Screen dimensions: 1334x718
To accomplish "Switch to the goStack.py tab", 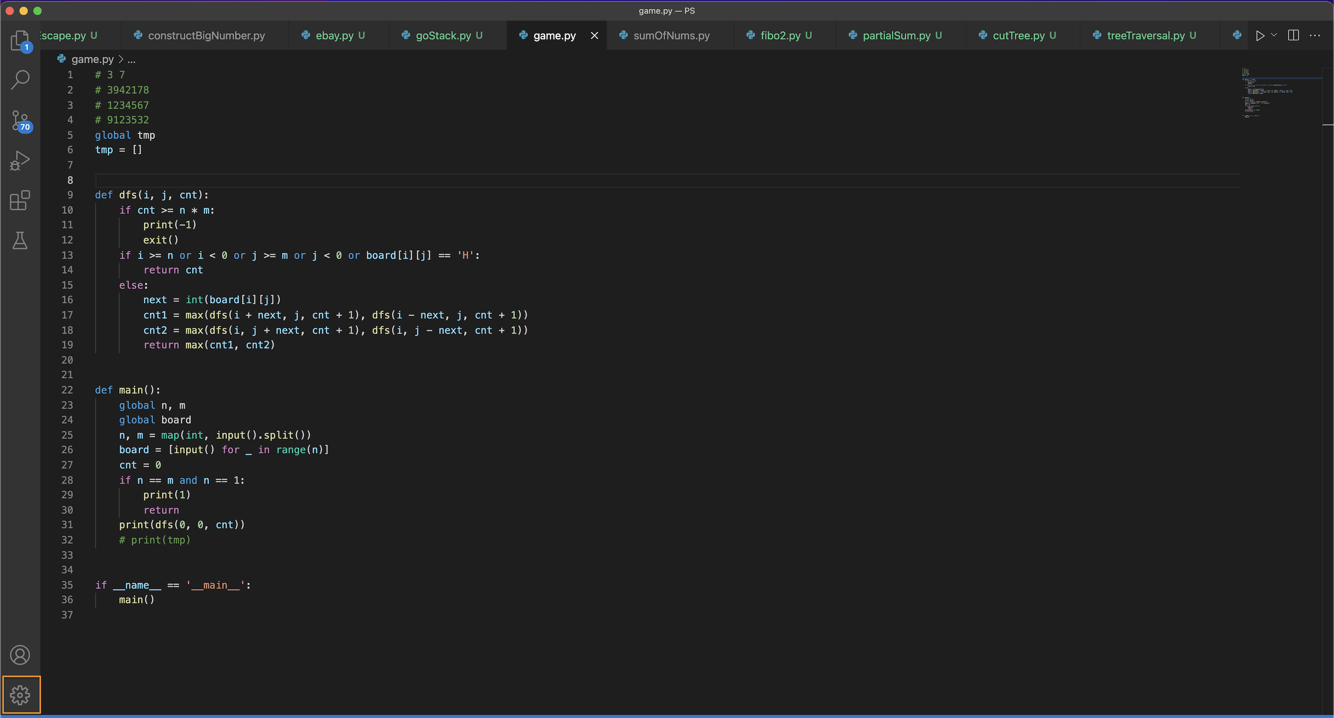I will tap(443, 35).
